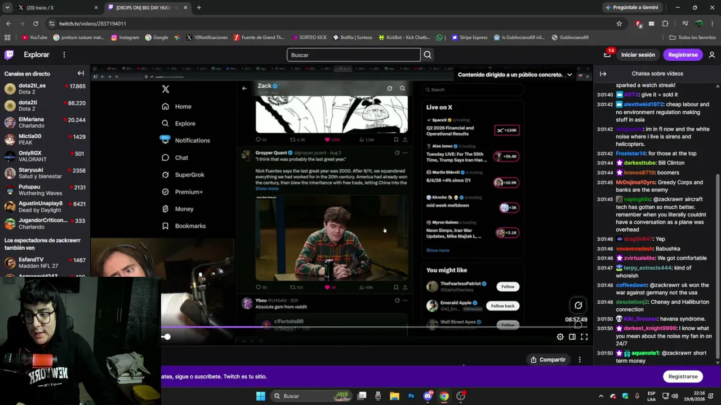Viewport: 721px width, 405px height.
Task: Open the dota2ti_es channel with 17.865 viewers
Action: (45, 89)
